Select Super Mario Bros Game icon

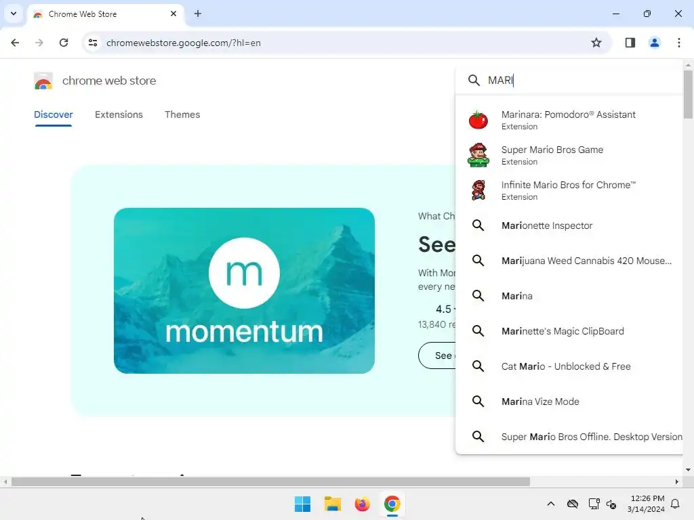[478, 155]
